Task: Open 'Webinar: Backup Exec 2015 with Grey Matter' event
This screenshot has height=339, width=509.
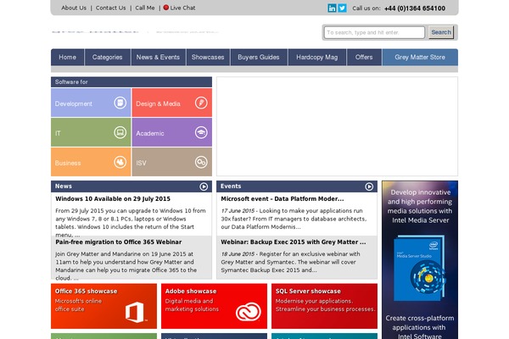Action: [294, 242]
